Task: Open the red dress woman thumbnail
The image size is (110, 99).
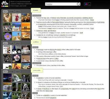Action: coord(16,18)
